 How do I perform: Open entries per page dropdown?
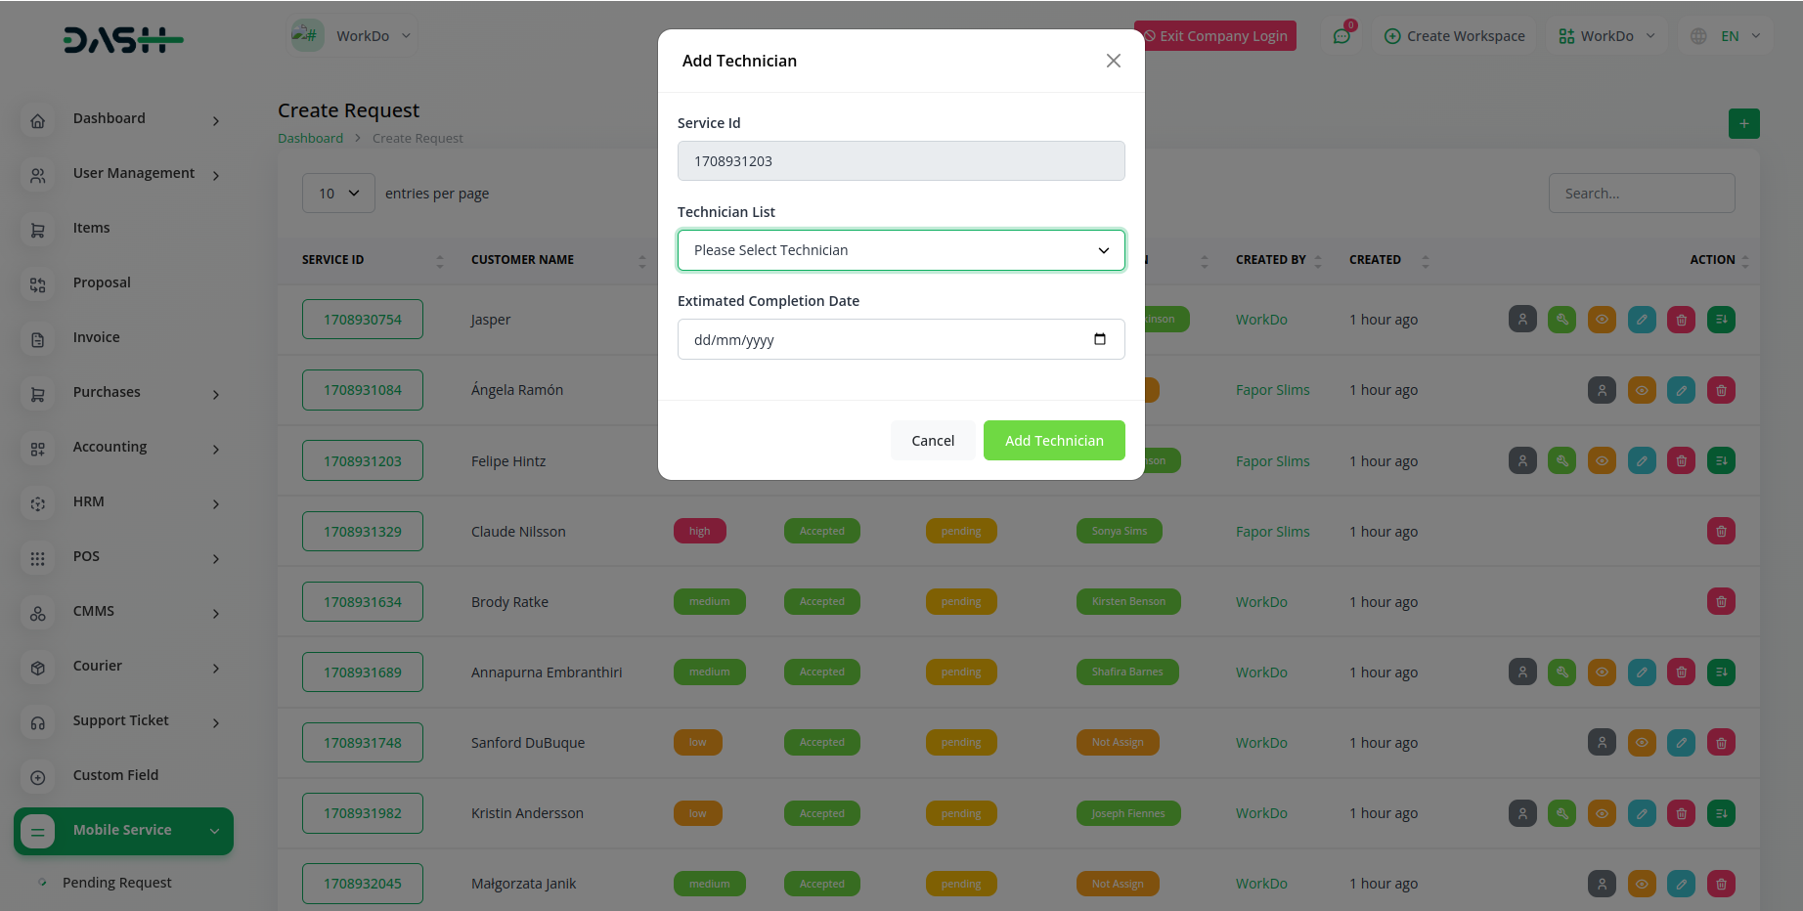(338, 194)
